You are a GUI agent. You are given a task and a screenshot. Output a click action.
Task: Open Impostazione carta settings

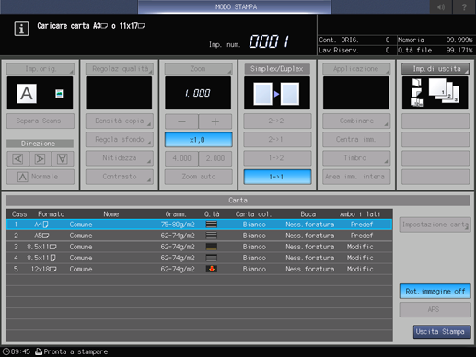[435, 225]
